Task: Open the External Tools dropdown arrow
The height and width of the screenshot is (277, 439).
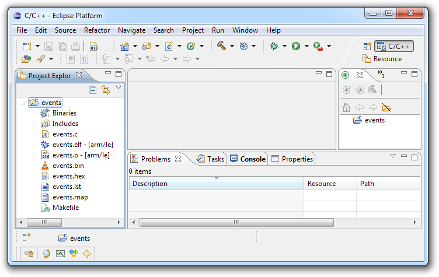Action: [x=329, y=46]
